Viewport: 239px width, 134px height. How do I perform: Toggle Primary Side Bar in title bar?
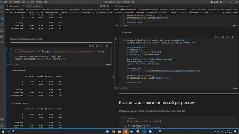212,2
